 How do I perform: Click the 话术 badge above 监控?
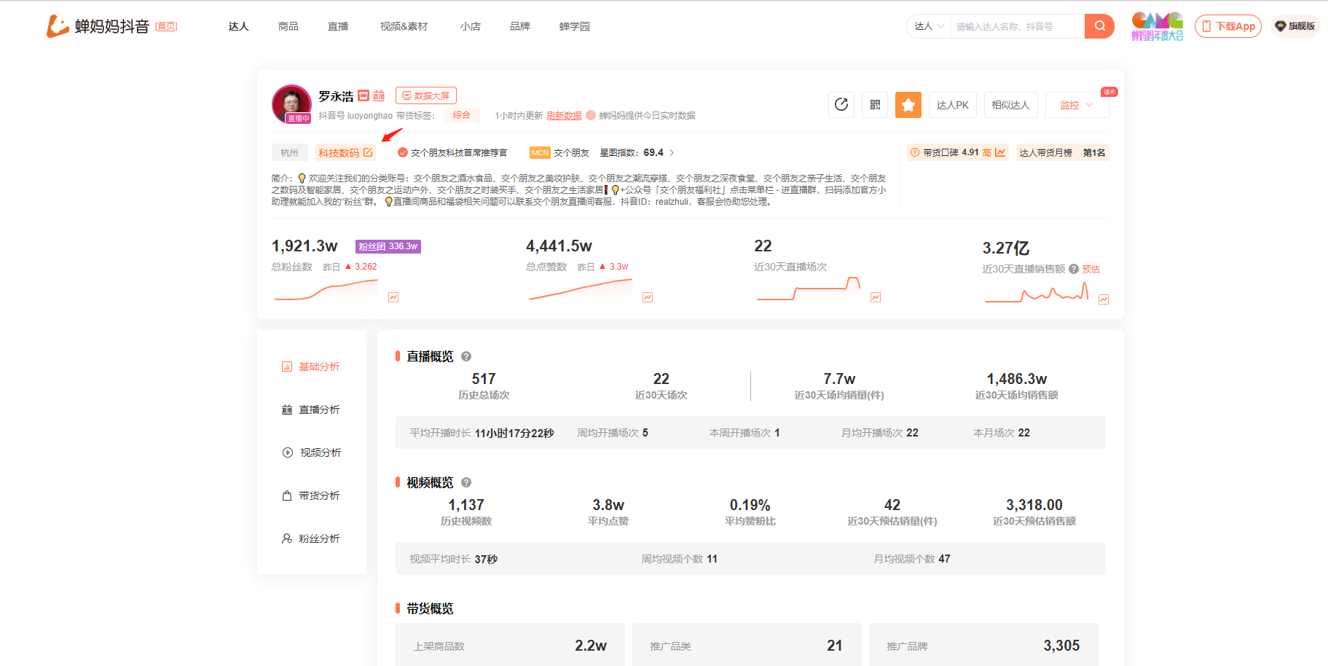pyautogui.click(x=1109, y=92)
